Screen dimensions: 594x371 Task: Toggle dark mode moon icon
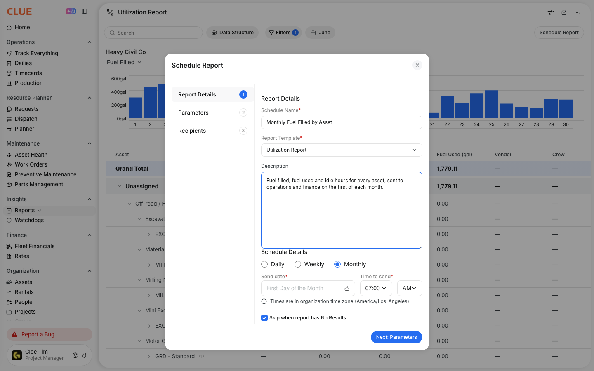point(75,355)
